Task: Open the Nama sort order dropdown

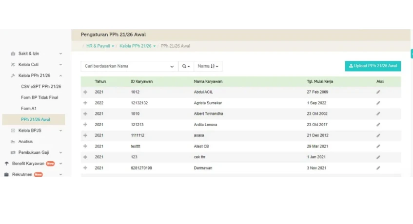Action: pos(208,66)
